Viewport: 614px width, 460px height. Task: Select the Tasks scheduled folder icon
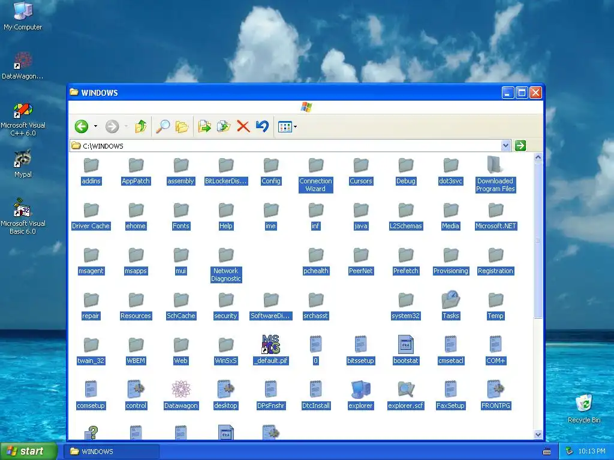coord(451,299)
